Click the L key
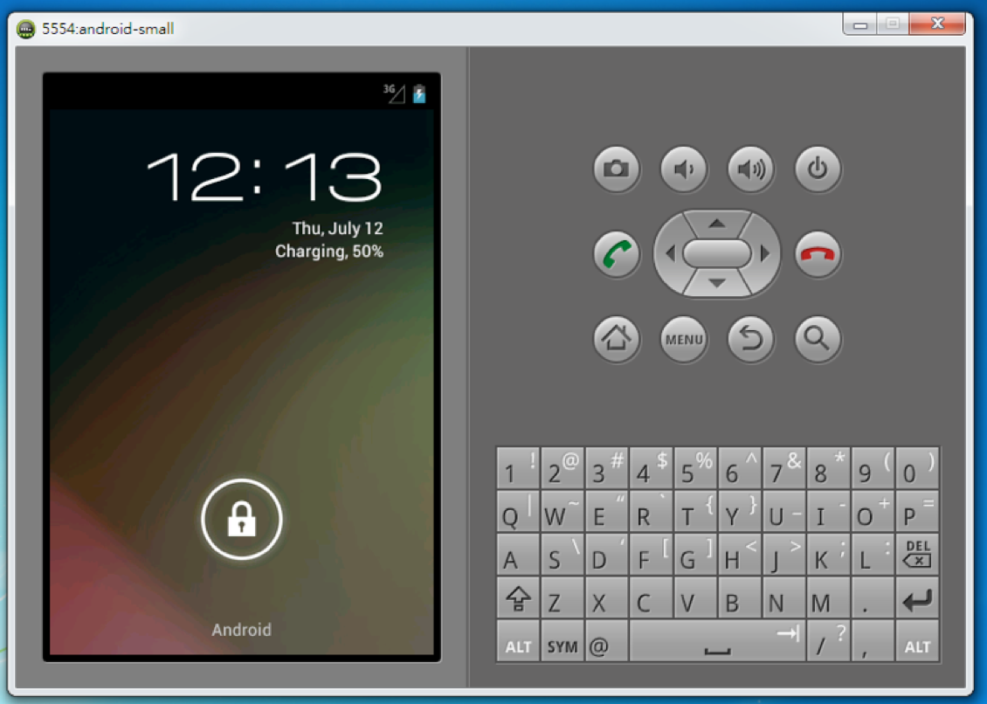Screen dimensions: 987x704 pos(873,554)
